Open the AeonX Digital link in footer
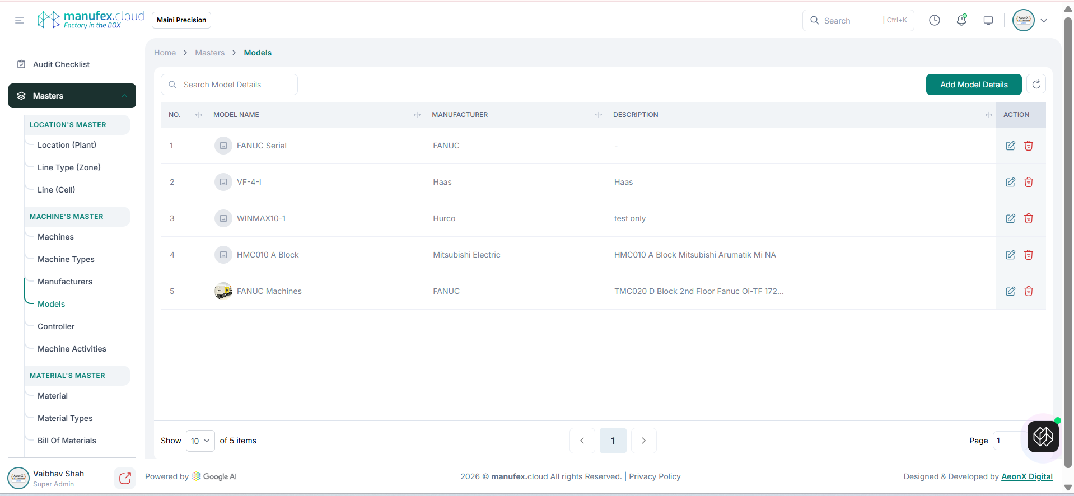Screen dimensions: 1074x496 [1026, 476]
